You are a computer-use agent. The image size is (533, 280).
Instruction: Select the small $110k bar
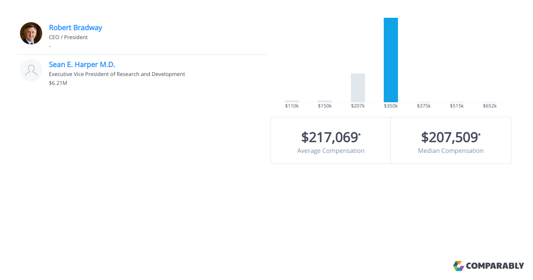click(292, 101)
